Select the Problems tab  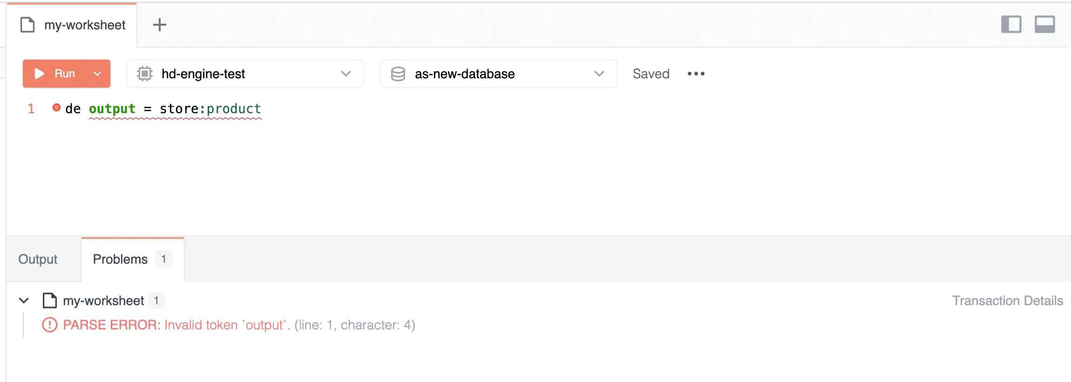click(133, 259)
